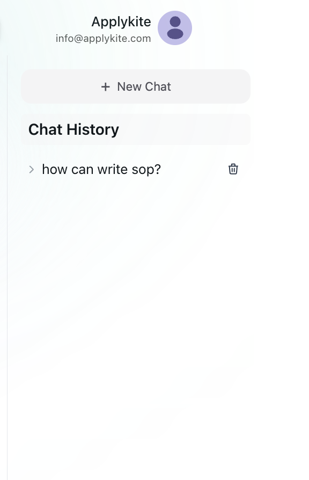Remove the sop chat using bin icon
This screenshot has width=309, height=480.
(233, 169)
